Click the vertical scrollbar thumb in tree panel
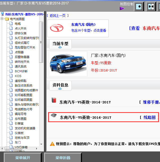This screenshot has width=160, height=162. (41, 42)
